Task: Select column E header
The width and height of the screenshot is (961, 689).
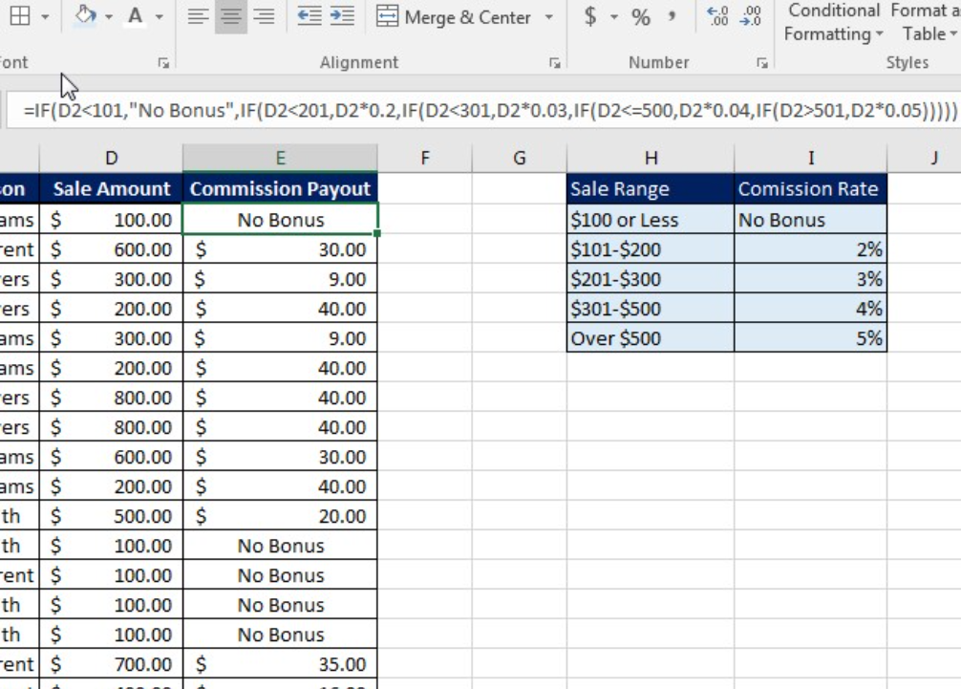Action: tap(280, 158)
